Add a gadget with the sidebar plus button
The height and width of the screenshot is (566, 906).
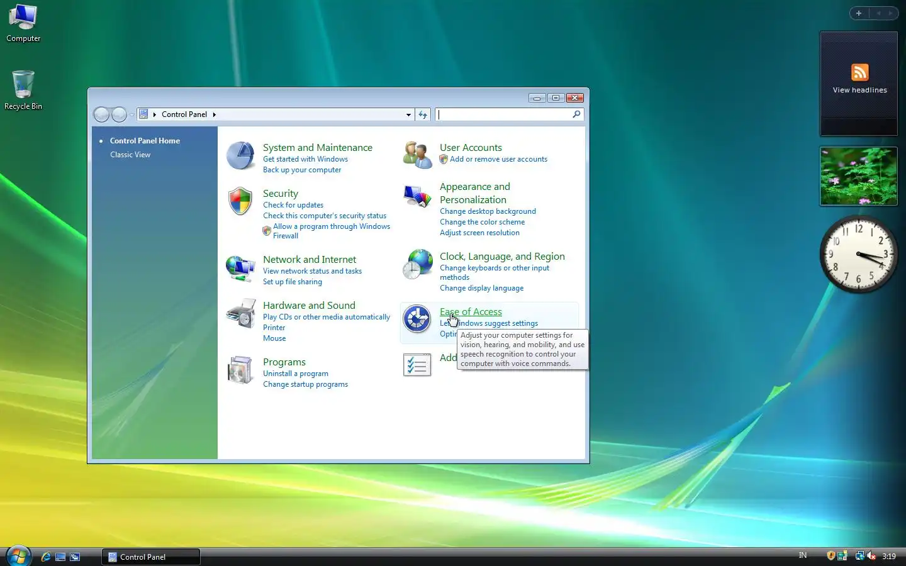point(859,13)
